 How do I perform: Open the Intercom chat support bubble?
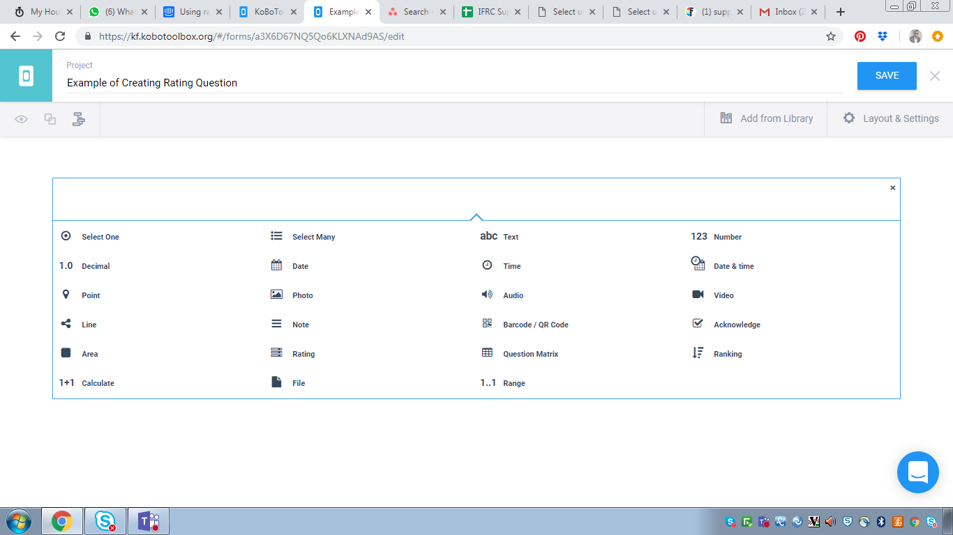pos(917,472)
